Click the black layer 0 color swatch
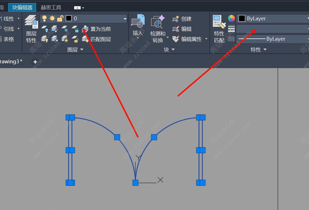Image resolution: width=309 pixels, height=210 pixels. click(69, 19)
